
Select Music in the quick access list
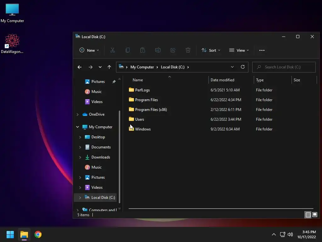click(x=96, y=92)
